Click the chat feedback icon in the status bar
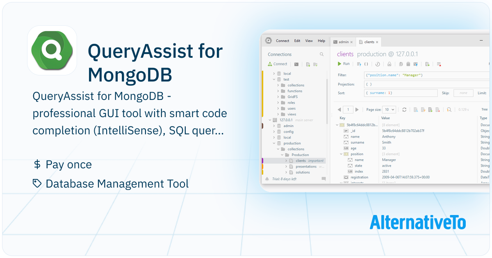Viewport: 492px width, 258px height. click(323, 179)
